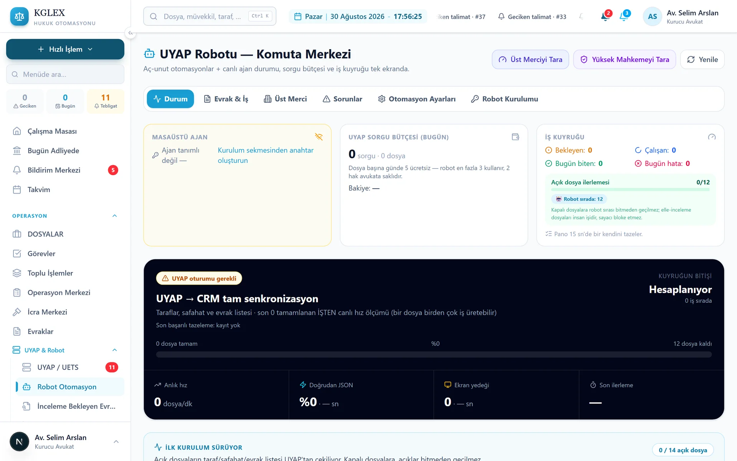The image size is (737, 461).
Task: Click the Hesaplanıyor queue finish value
Action: [680, 289]
